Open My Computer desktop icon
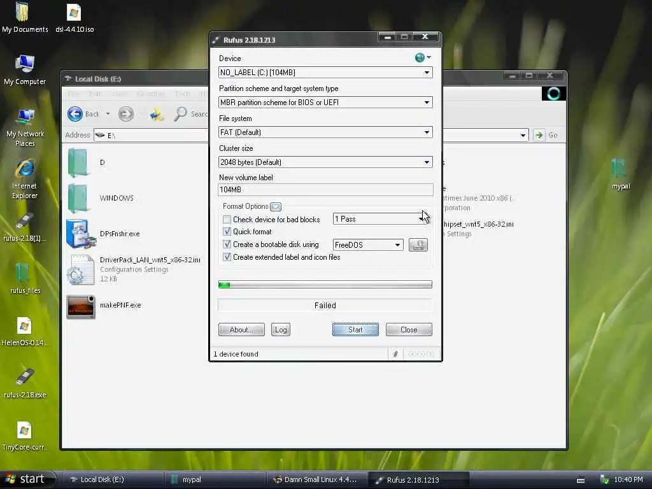This screenshot has width=652, height=489. click(x=25, y=69)
